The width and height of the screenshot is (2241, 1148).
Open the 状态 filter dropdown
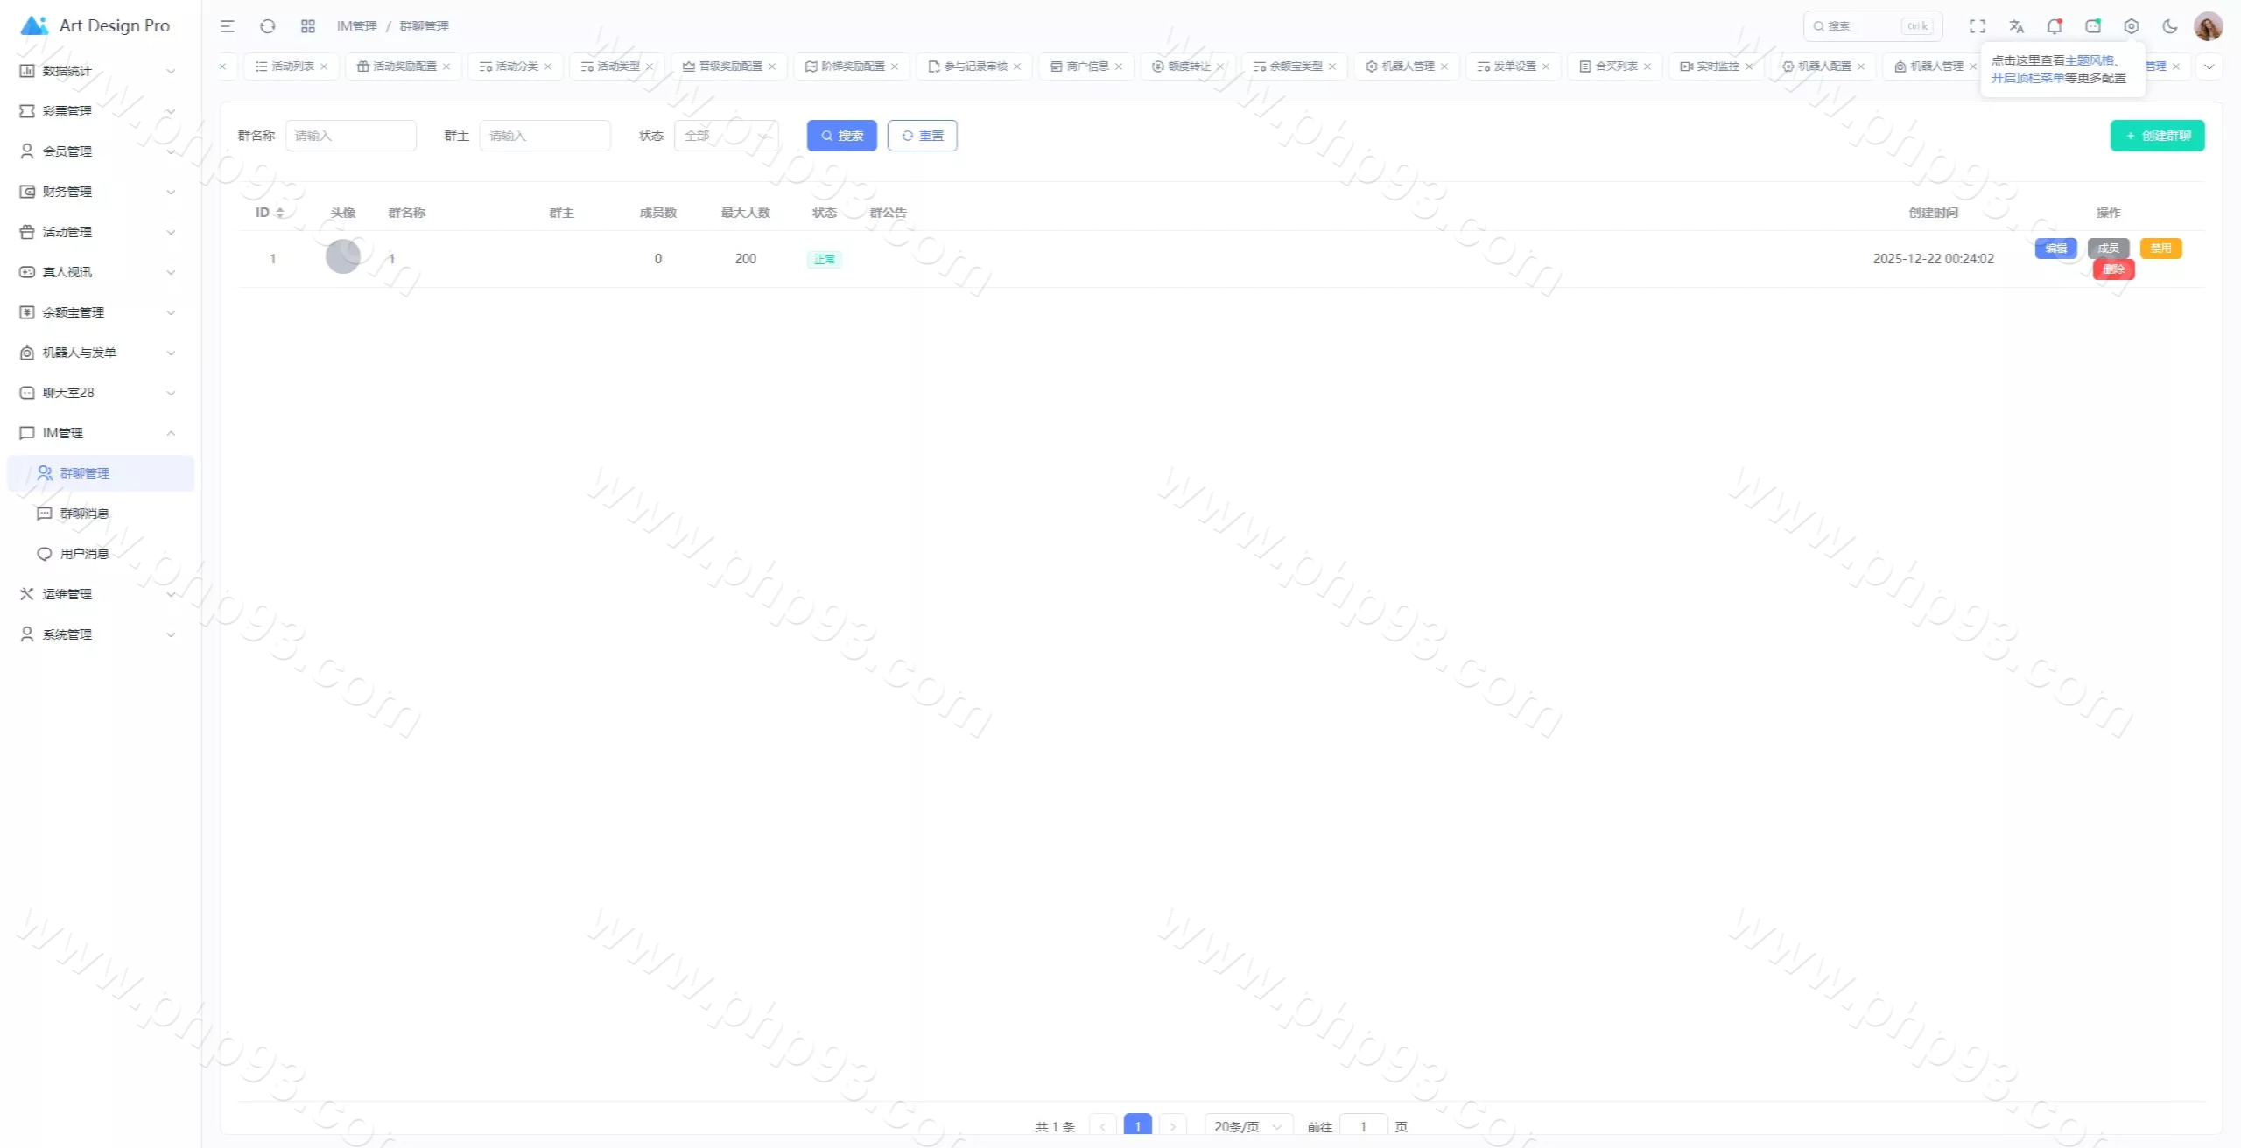(x=726, y=136)
